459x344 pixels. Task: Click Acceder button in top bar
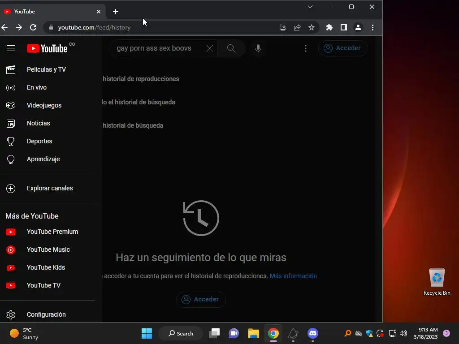[x=342, y=48]
